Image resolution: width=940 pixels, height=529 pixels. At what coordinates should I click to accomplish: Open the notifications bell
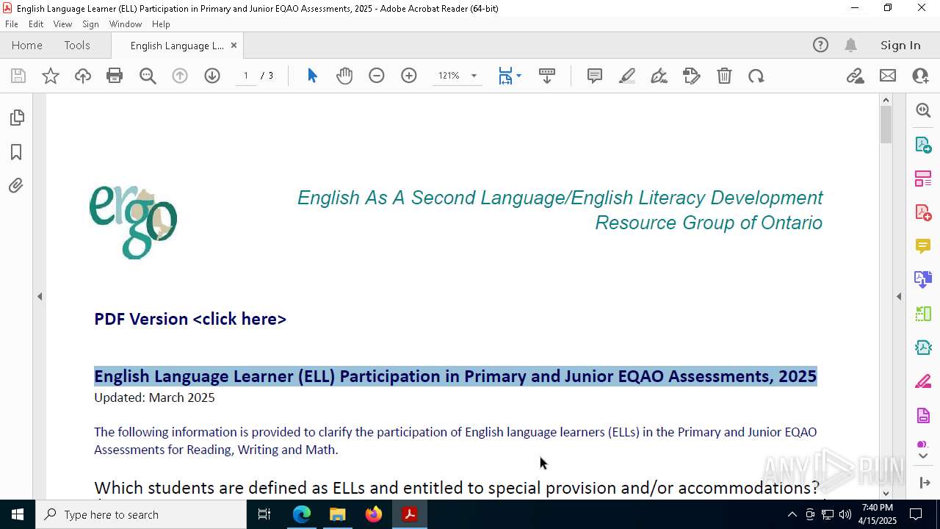tap(850, 46)
